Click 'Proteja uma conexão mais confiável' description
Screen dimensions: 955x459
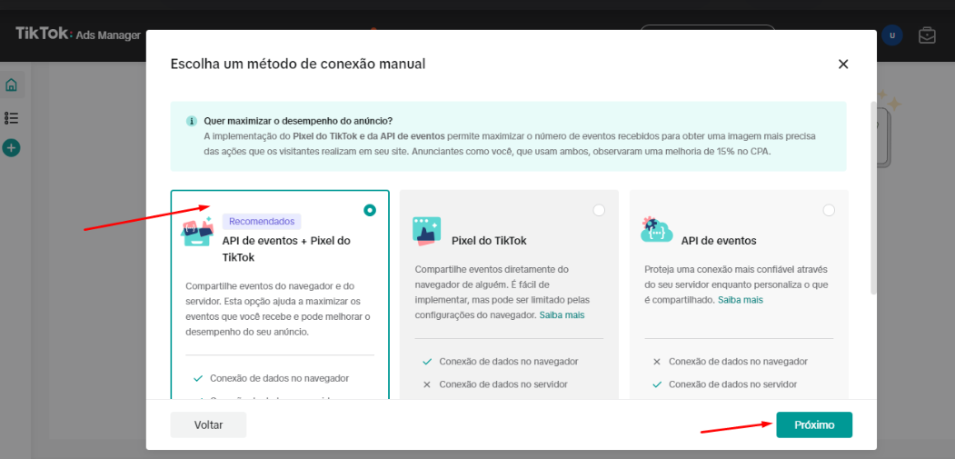click(x=736, y=284)
